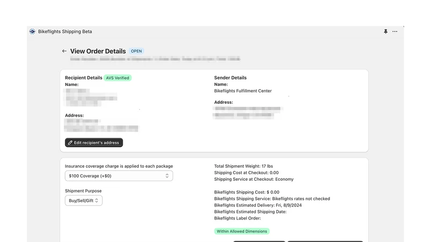This screenshot has width=430, height=242.
Task: Open the Buy/Sell/Gift shipment purpose dropdown
Action: point(84,201)
